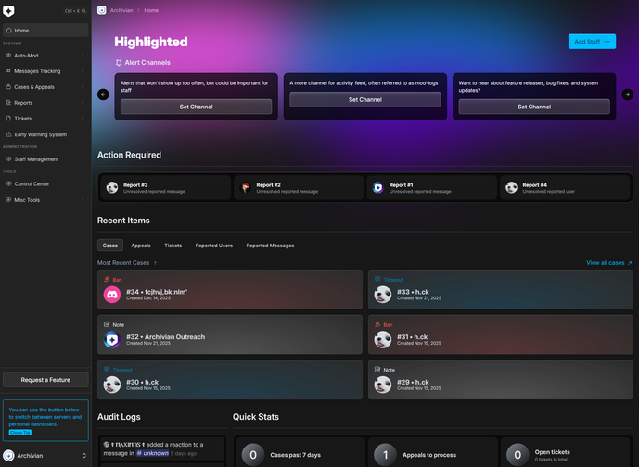
Task: Switch to the Appeals tab
Action: tap(141, 246)
